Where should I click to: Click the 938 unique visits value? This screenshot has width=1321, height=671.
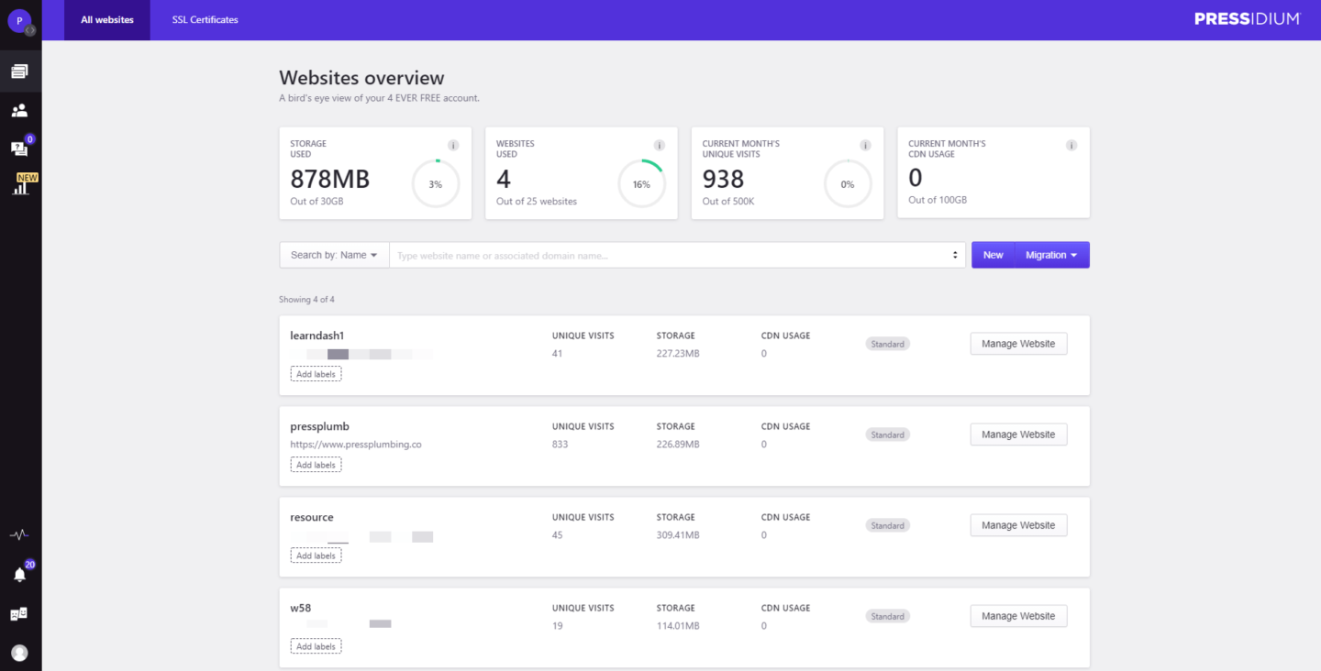pos(723,179)
